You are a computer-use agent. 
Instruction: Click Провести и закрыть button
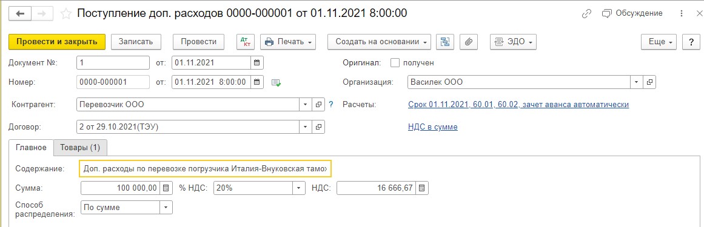(57, 42)
